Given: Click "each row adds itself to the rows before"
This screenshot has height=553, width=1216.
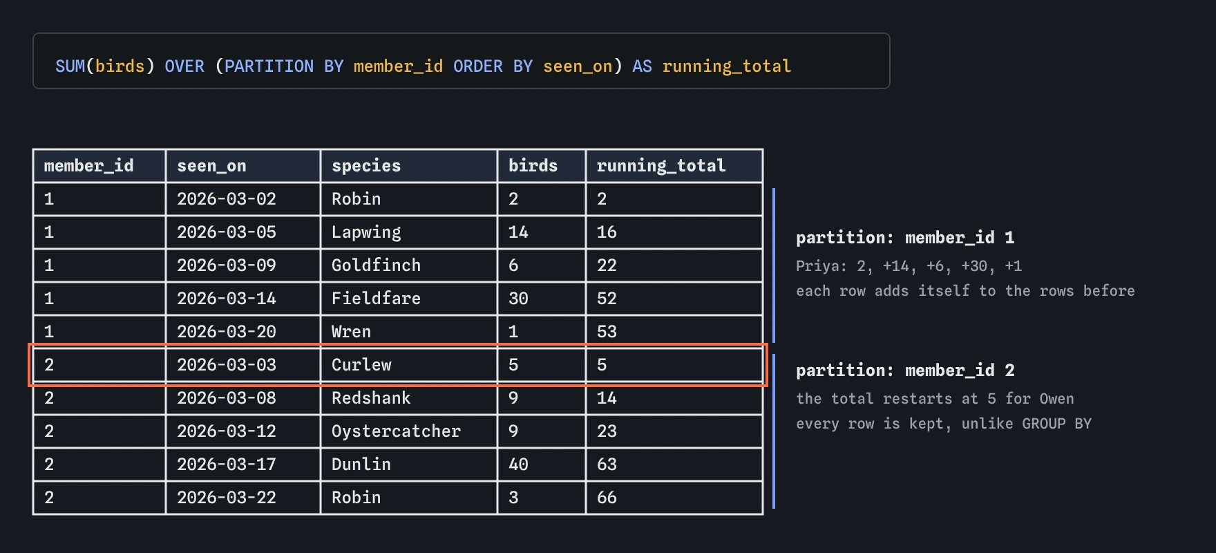Looking at the screenshot, I should coord(965,291).
